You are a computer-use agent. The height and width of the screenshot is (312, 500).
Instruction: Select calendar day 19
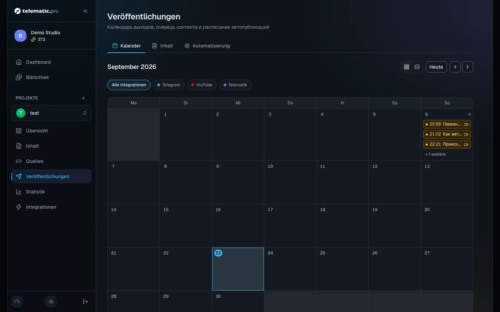[395, 226]
